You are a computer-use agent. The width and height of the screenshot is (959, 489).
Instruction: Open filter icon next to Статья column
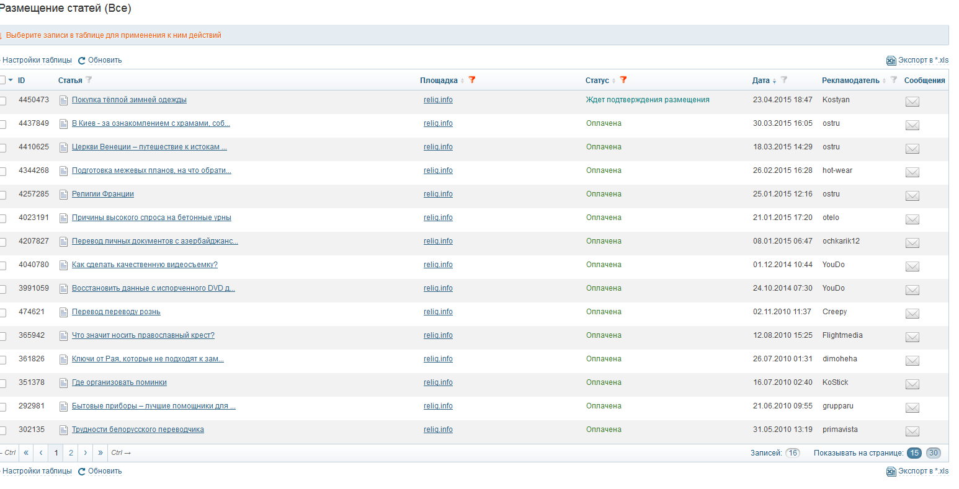coord(89,80)
